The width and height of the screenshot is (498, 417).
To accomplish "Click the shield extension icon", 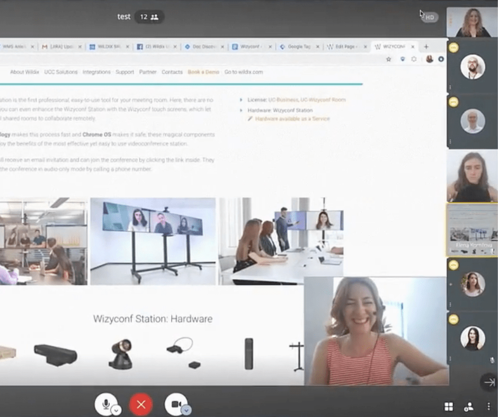I will click(403, 59).
